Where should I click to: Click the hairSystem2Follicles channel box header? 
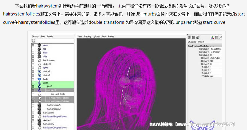(x=205, y=46)
